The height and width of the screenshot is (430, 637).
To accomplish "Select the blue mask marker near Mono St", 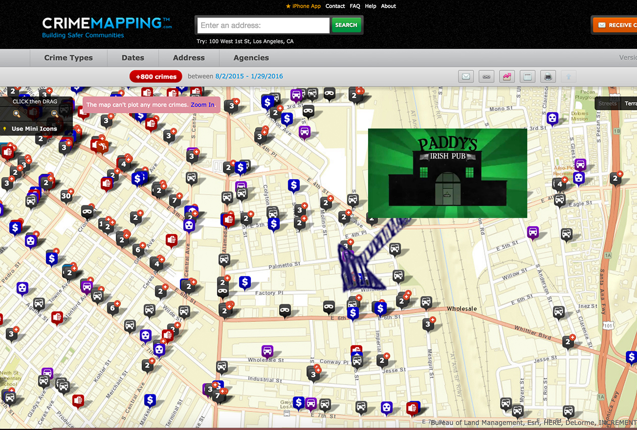I will click(553, 119).
